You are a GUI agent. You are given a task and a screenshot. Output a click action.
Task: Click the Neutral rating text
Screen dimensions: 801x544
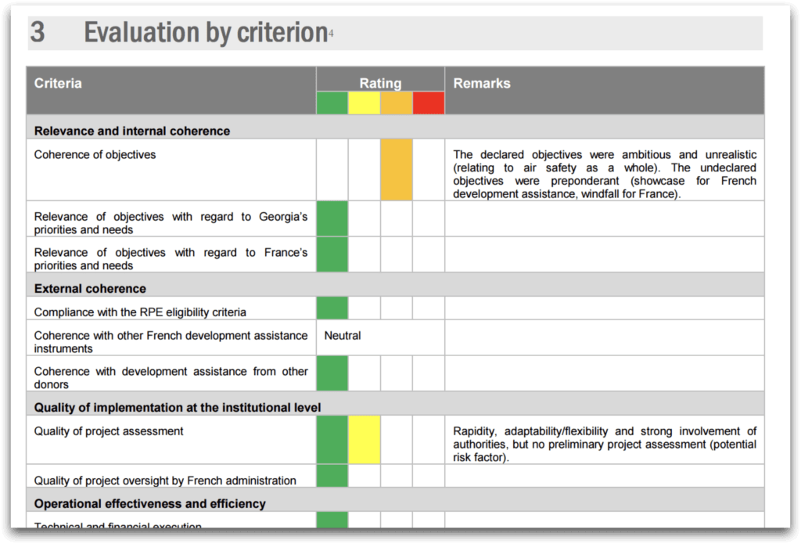pyautogui.click(x=343, y=335)
